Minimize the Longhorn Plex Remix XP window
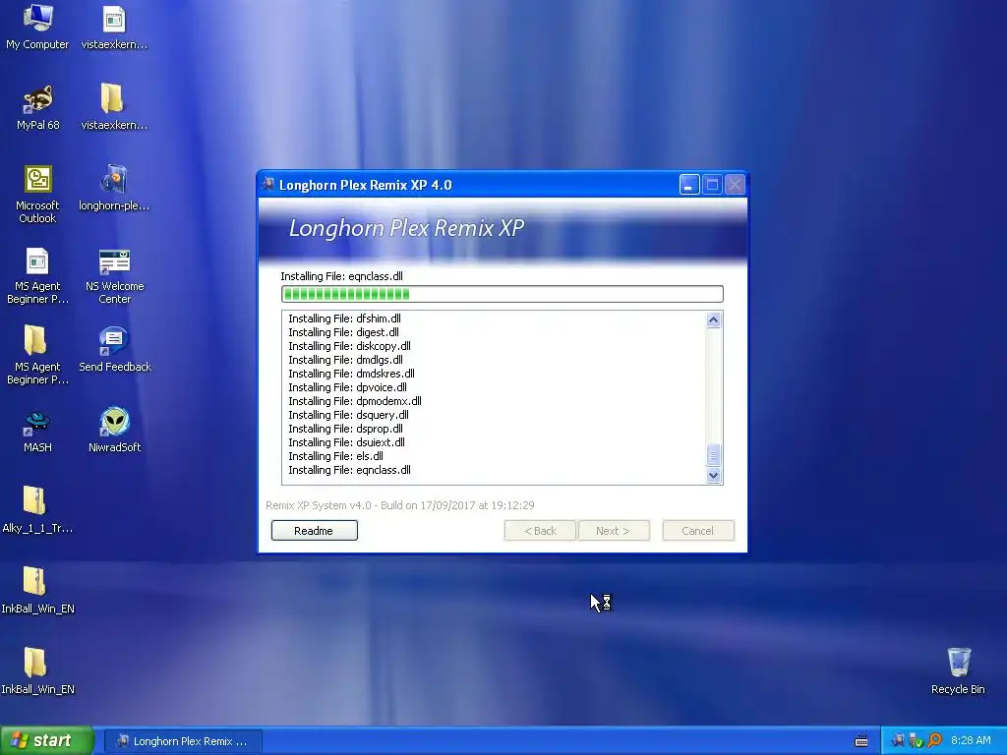Image resolution: width=1007 pixels, height=755 pixels. click(689, 185)
